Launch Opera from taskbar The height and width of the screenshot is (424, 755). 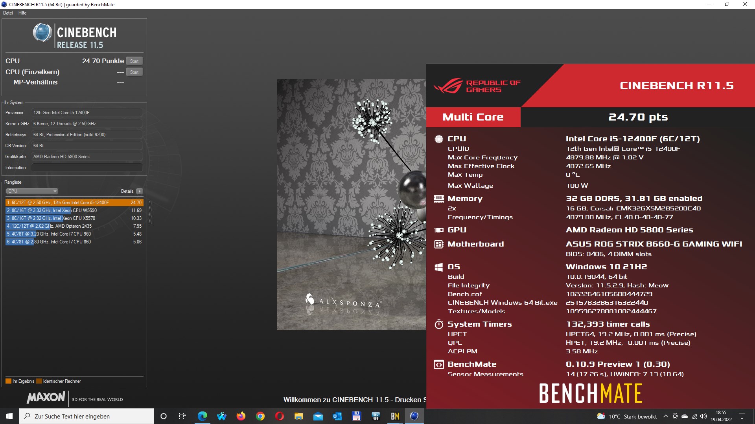(x=279, y=416)
